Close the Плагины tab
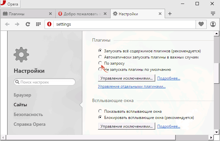 click(50, 14)
